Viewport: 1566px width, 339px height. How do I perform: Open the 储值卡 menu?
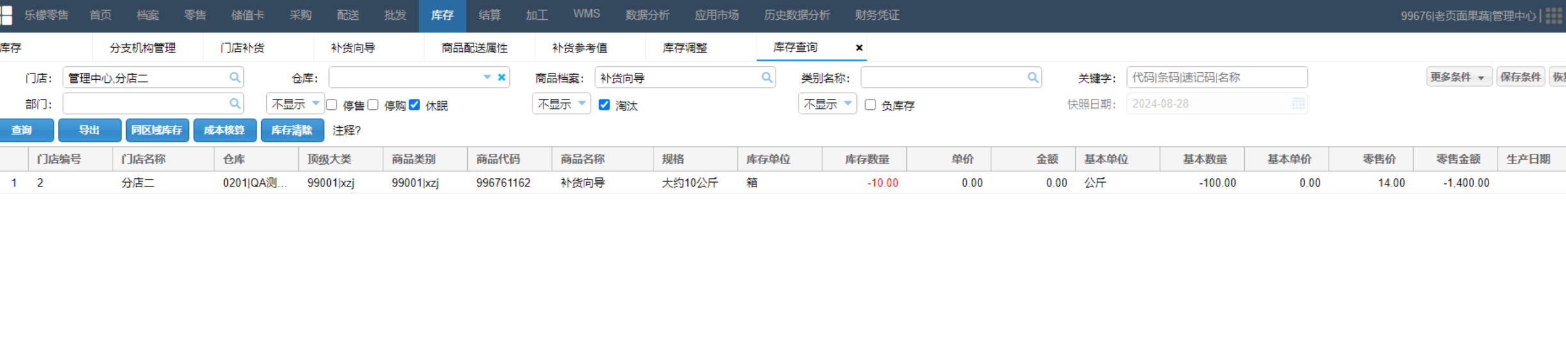point(248,15)
